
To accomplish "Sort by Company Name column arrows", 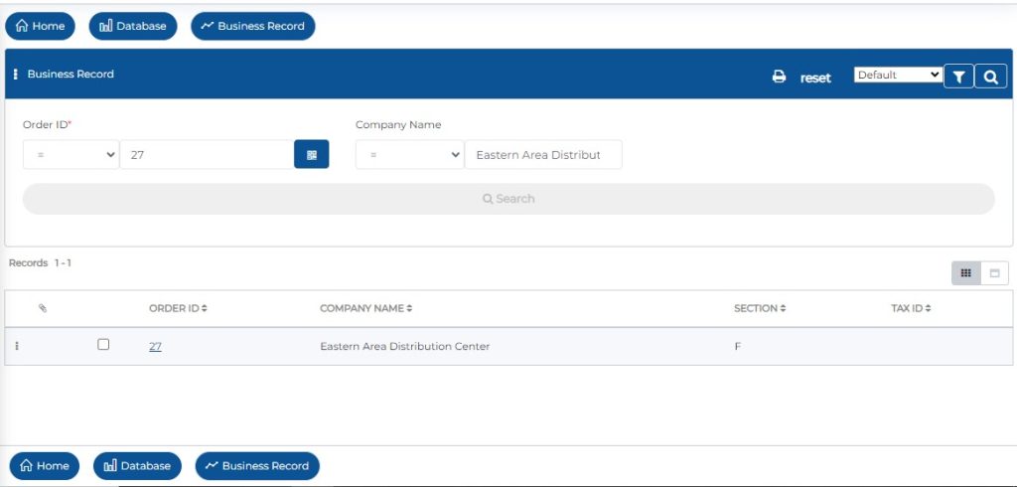I will [x=409, y=308].
